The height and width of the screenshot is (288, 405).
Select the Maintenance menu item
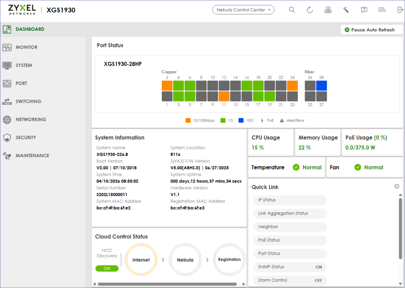pos(32,156)
